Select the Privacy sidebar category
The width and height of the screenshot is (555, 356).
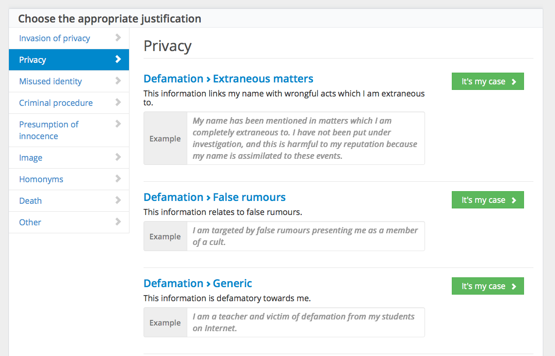(33, 59)
